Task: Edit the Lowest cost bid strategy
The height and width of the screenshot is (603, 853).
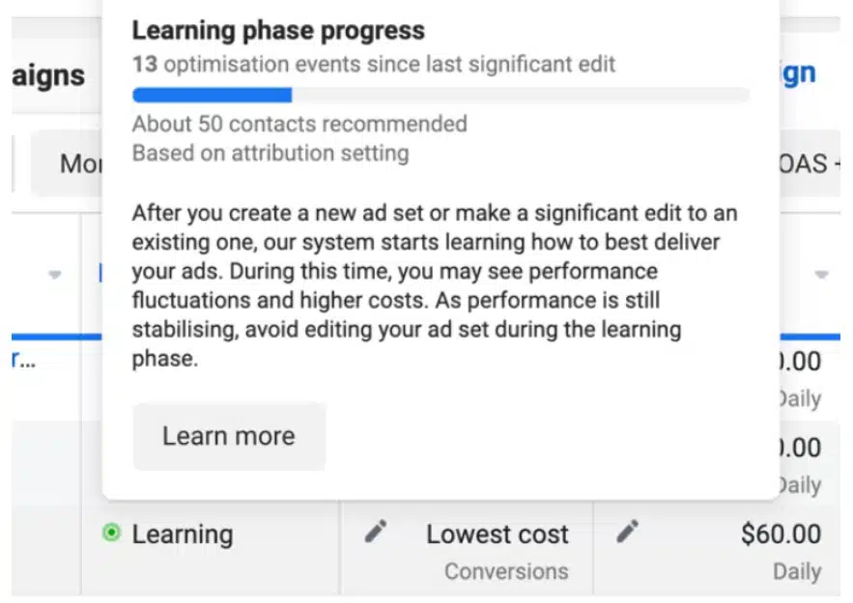Action: tap(498, 534)
